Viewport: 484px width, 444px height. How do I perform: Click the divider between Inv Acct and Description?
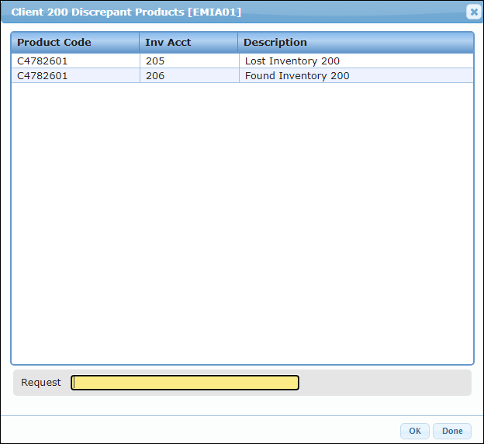point(237,43)
